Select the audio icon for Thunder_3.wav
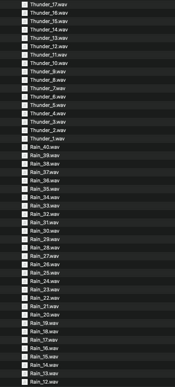Viewport: 175px width, 387px height. (25, 122)
